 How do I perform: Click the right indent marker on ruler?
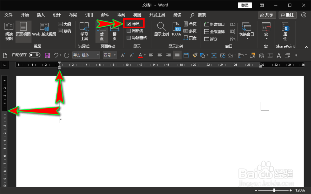[260, 67]
